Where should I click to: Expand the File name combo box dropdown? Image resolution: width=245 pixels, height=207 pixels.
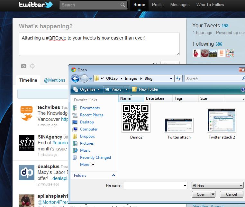pos(185,185)
